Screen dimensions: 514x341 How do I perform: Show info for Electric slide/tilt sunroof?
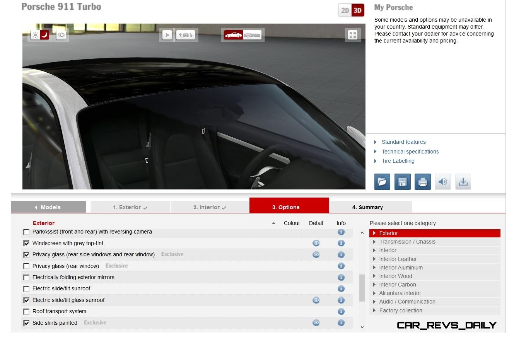click(341, 289)
